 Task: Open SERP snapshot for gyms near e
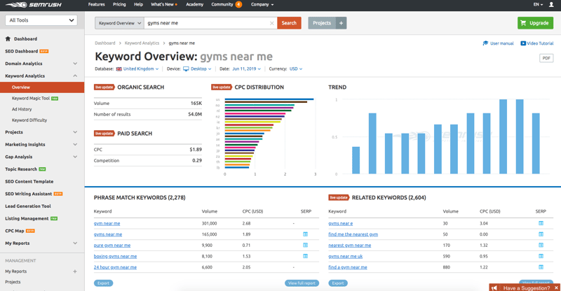(x=541, y=223)
